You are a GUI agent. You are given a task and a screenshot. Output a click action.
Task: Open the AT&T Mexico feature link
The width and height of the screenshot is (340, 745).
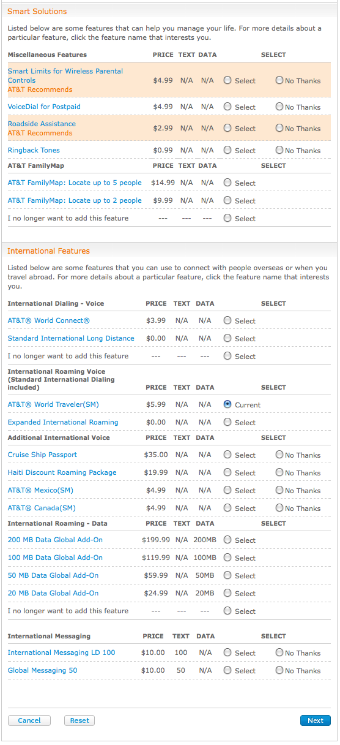click(x=40, y=490)
